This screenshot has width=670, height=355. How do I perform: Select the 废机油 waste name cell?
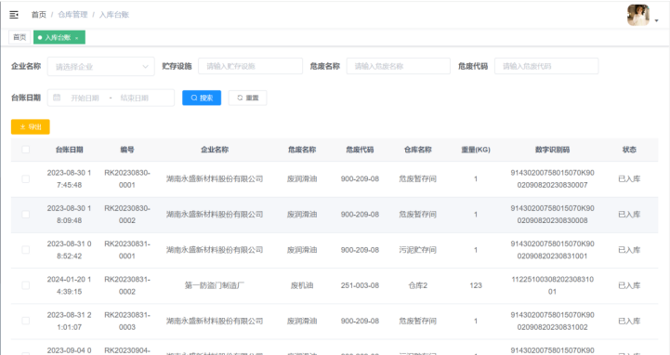pyautogui.click(x=302, y=285)
